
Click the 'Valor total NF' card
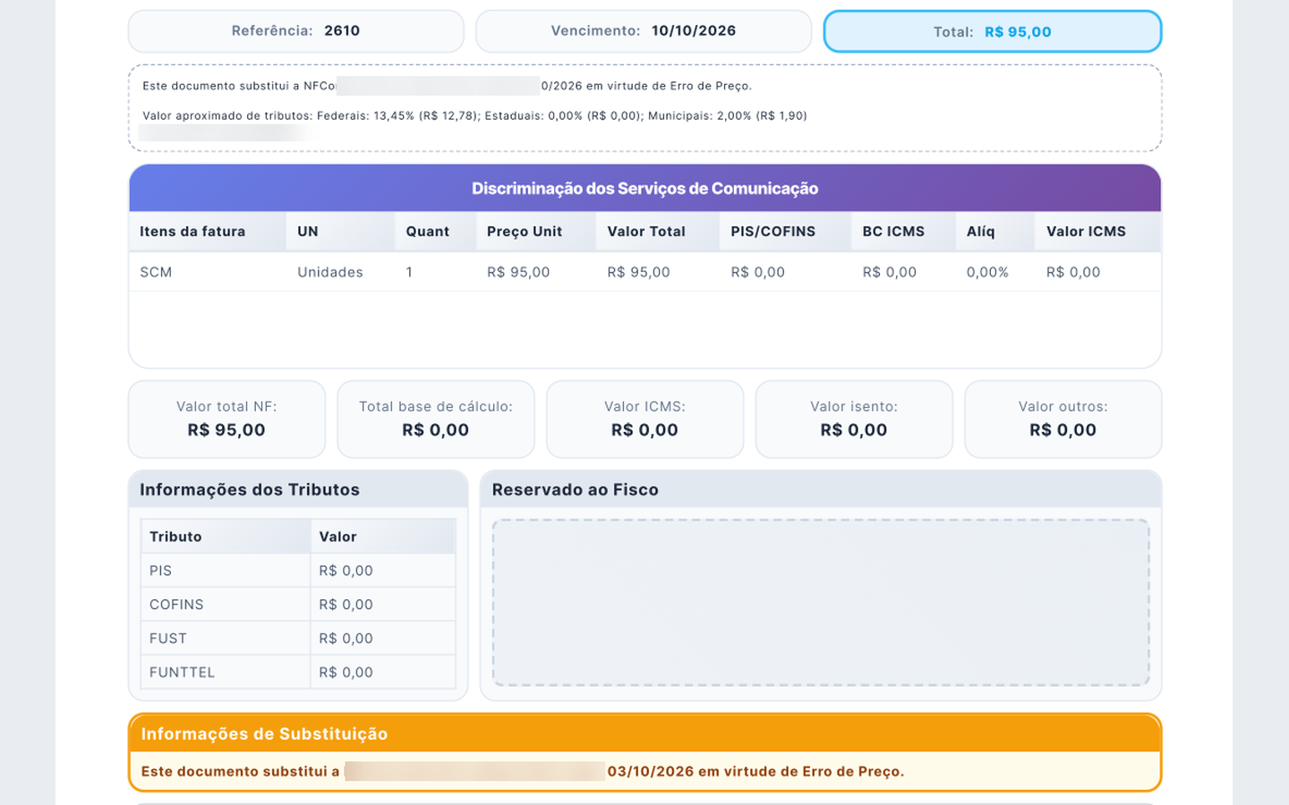click(226, 419)
